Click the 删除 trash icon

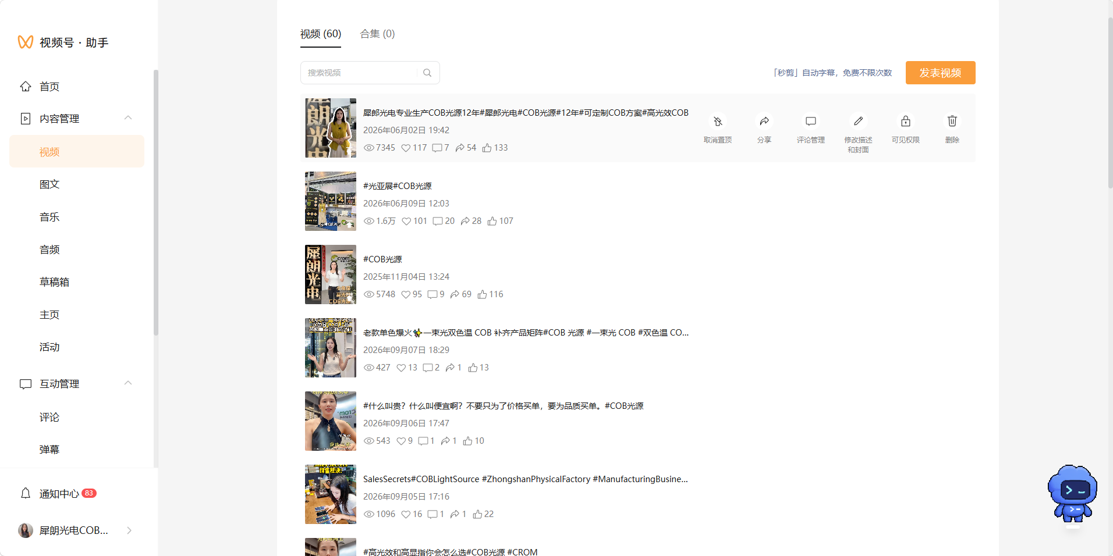[x=952, y=121]
